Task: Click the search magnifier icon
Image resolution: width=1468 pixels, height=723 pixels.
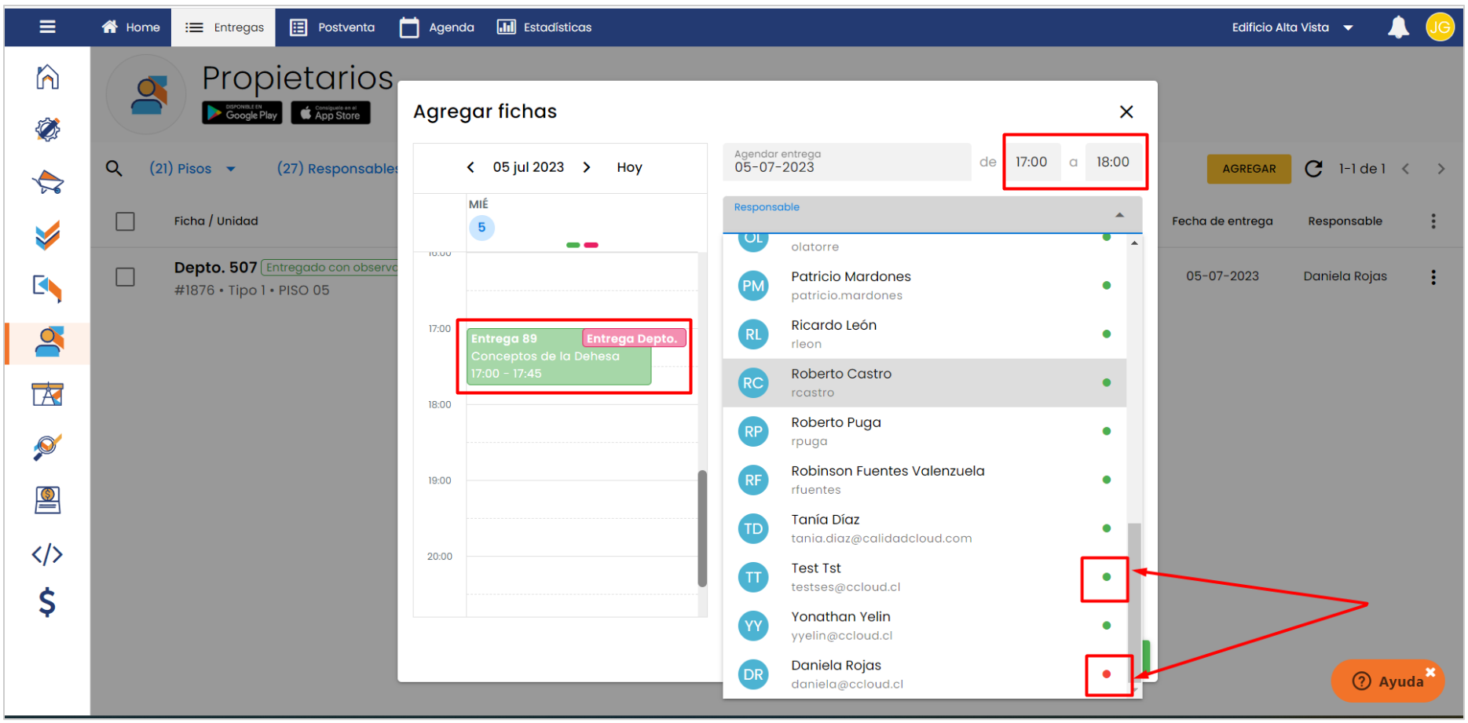Action: (x=114, y=168)
